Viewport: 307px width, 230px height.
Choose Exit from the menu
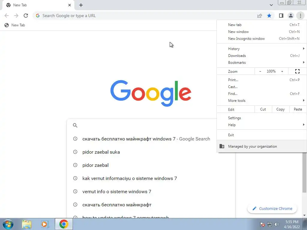pos(262,135)
